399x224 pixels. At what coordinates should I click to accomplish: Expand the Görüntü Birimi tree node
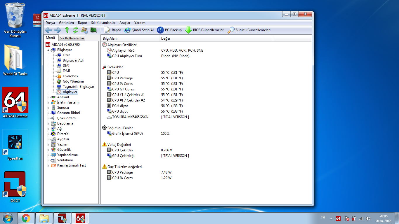(x=48, y=113)
